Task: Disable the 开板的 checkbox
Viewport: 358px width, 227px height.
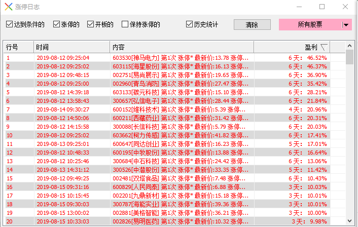Action: (x=91, y=24)
